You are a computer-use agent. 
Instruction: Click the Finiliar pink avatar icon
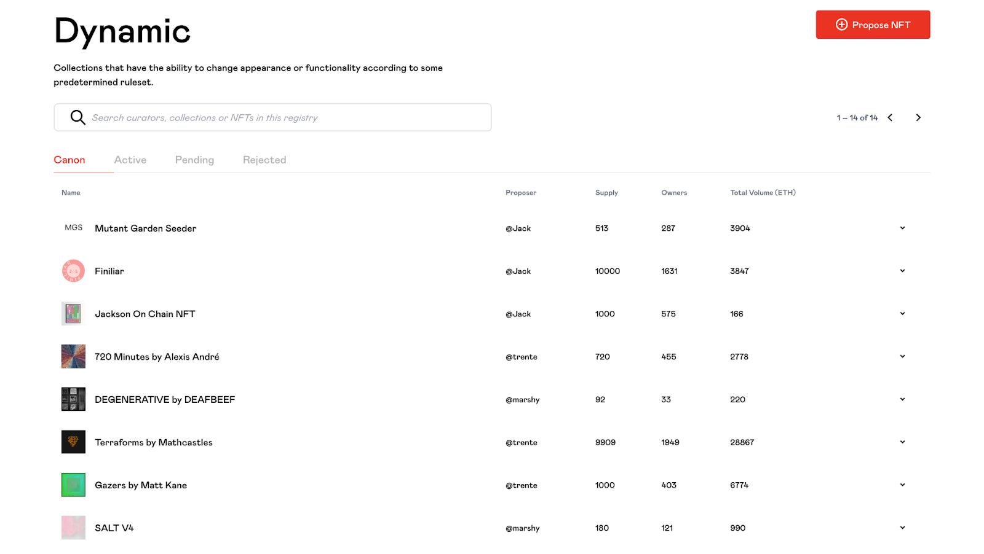[x=73, y=271]
